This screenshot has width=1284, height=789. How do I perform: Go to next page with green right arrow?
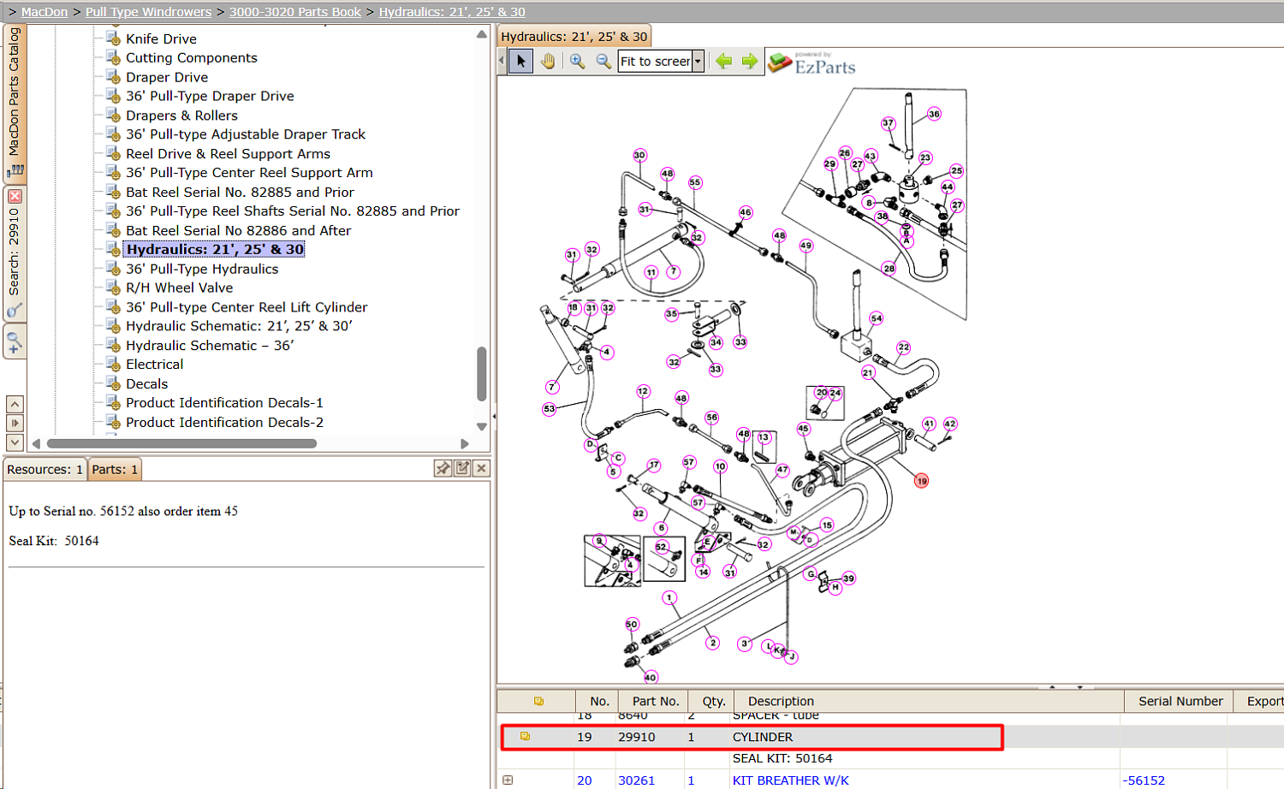[x=750, y=61]
